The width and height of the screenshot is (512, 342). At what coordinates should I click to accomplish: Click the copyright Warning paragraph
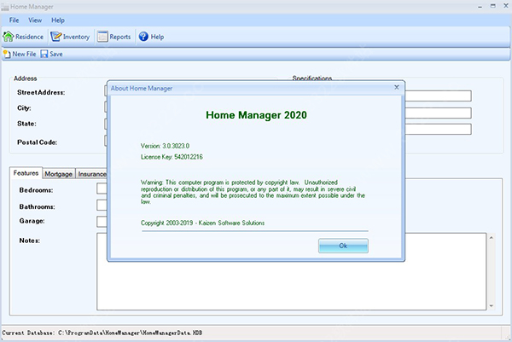253,192
